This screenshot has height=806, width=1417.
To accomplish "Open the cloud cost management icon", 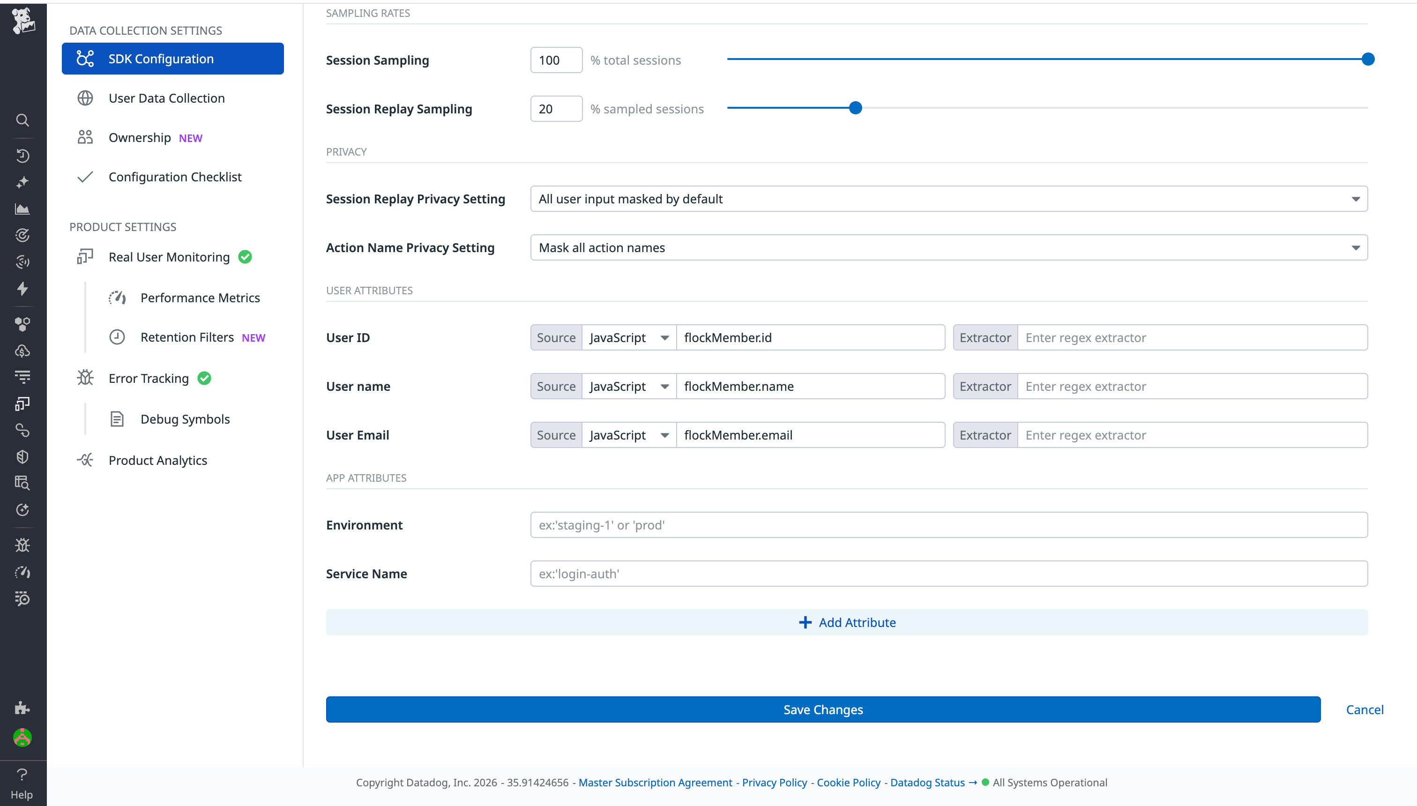I will (x=22, y=351).
